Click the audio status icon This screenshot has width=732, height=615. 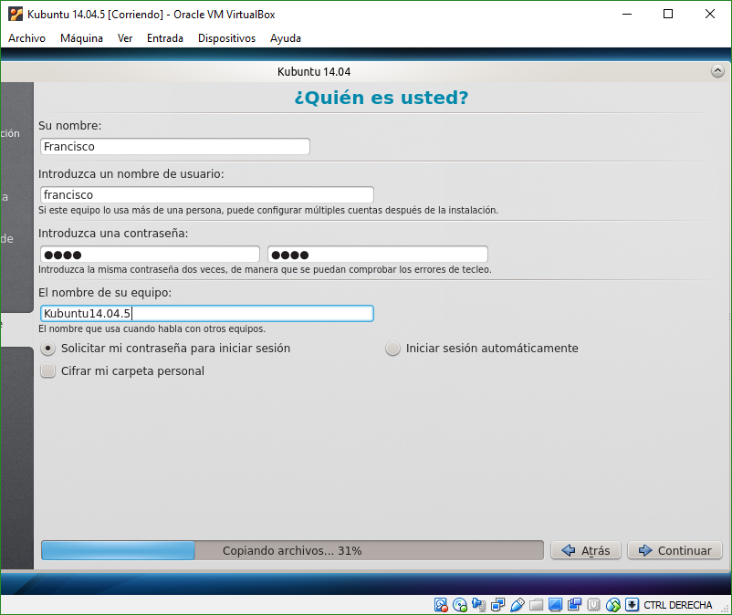tap(479, 605)
